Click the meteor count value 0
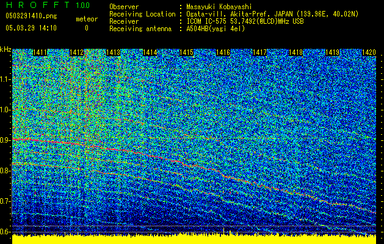Viewport: 384px width, 244px height. pyautogui.click(x=87, y=28)
